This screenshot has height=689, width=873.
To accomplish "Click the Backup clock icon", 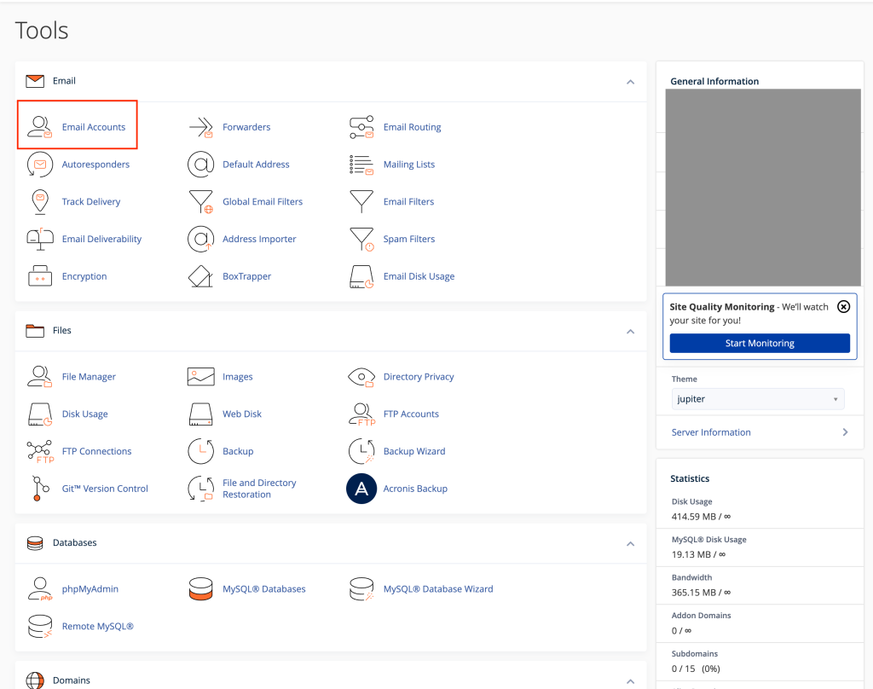I will (201, 451).
